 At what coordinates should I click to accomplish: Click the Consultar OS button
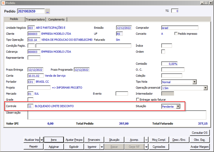point(200,133)
